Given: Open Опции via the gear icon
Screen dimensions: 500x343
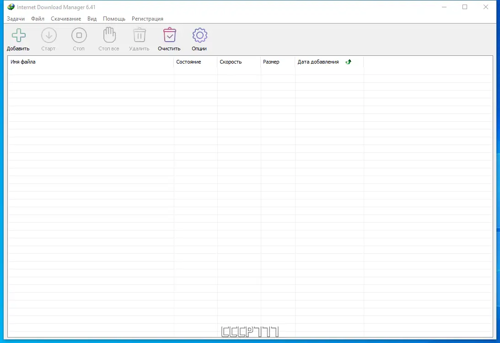Looking at the screenshot, I should [199, 35].
